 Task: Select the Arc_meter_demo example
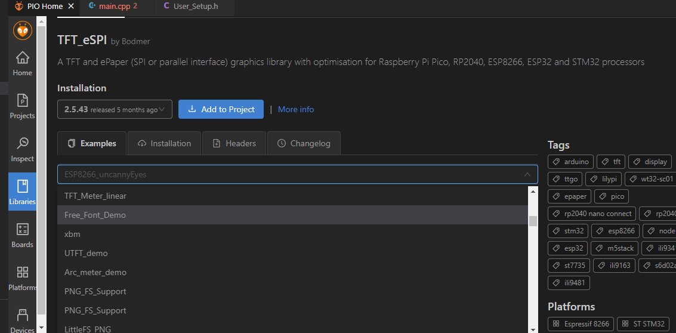(x=293, y=273)
